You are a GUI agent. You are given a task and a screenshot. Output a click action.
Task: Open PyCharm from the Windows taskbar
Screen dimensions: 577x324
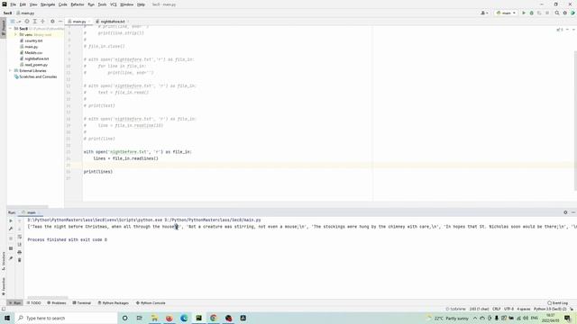pyautogui.click(x=198, y=318)
